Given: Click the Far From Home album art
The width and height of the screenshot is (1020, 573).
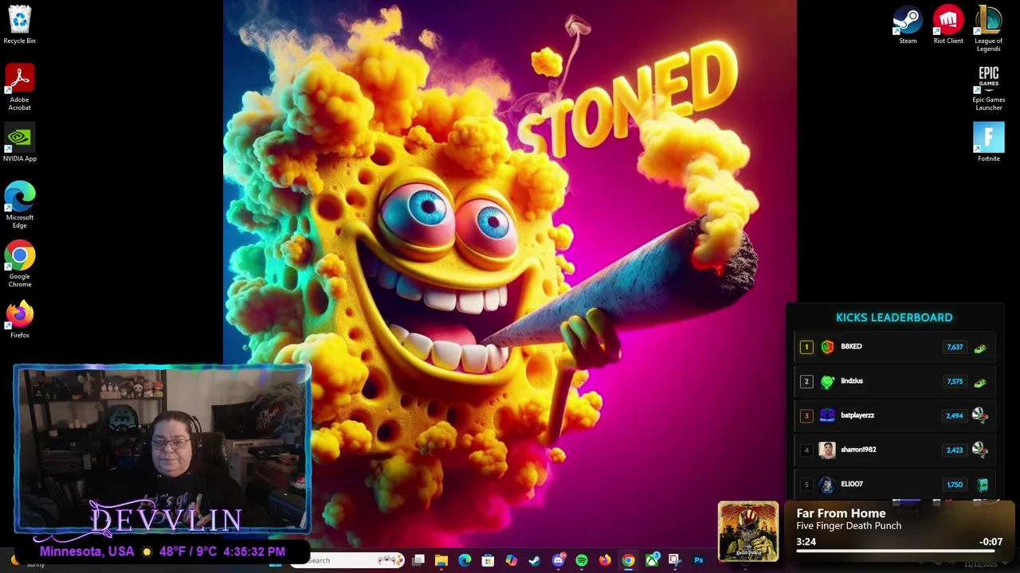Looking at the screenshot, I should [x=747, y=531].
